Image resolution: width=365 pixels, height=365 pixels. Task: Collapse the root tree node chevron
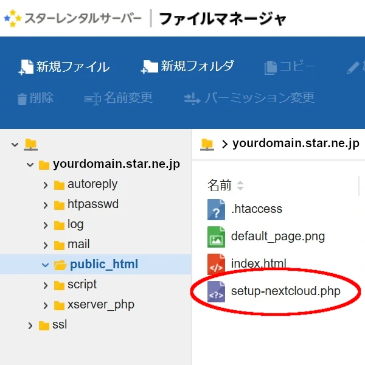(x=15, y=145)
